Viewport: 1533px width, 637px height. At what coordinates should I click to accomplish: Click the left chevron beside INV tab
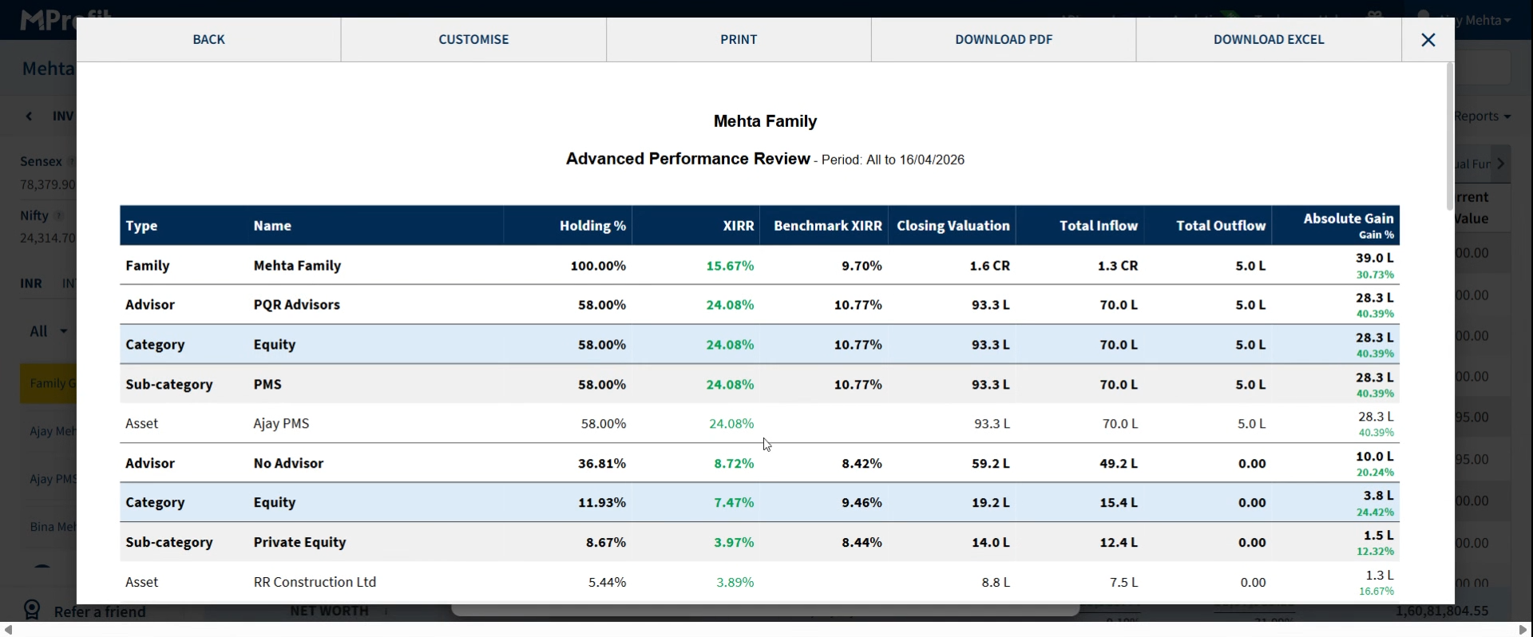[30, 117]
